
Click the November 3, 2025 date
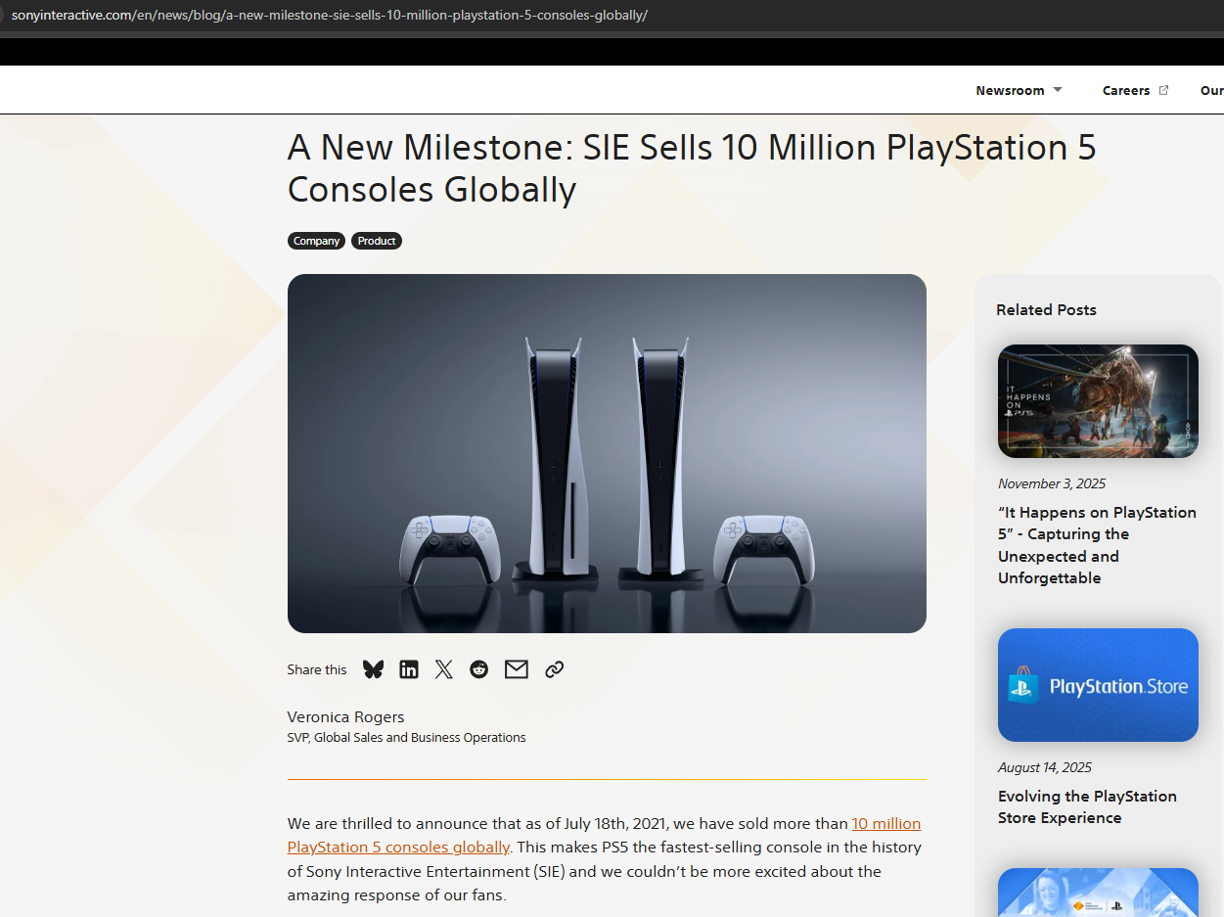(1052, 483)
